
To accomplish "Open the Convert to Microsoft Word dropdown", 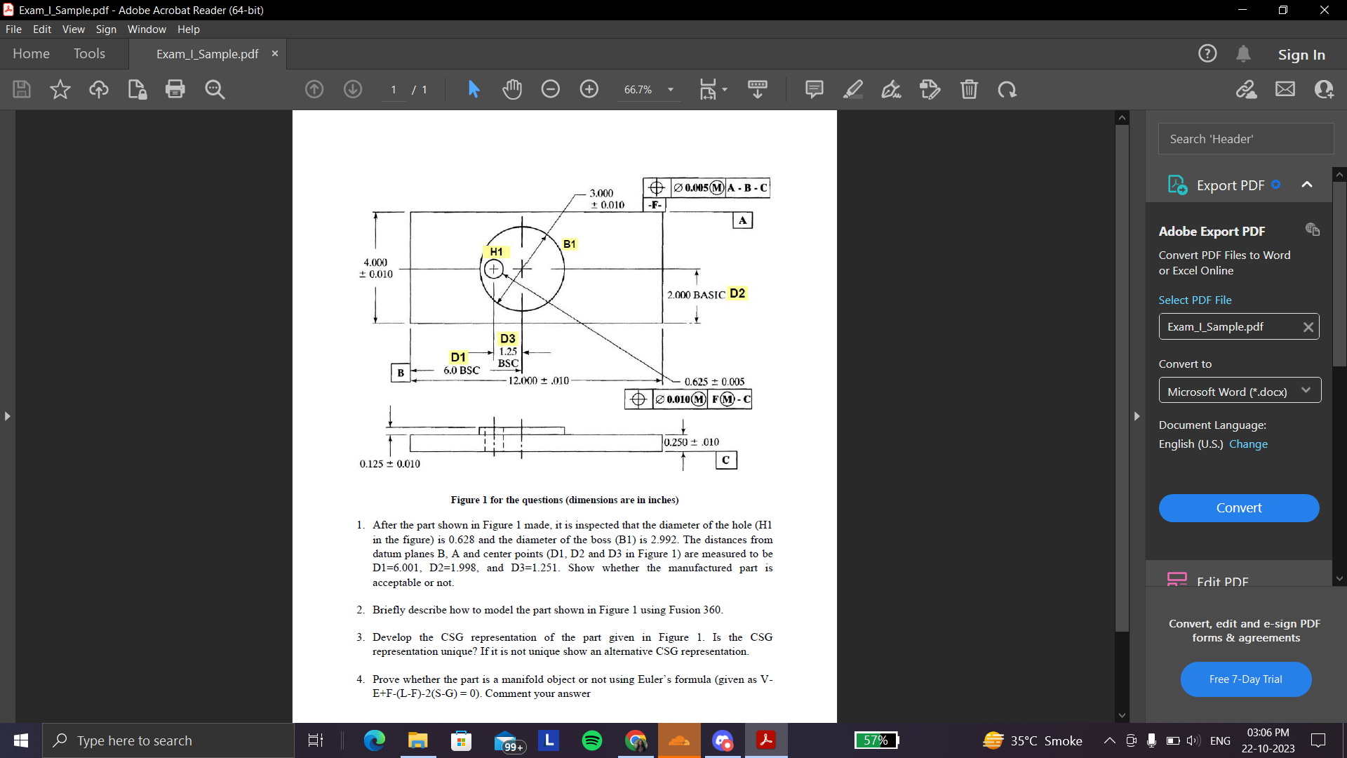I will pyautogui.click(x=1239, y=391).
